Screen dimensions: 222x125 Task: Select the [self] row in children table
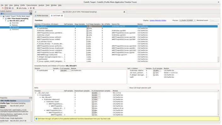tap(173, 77)
